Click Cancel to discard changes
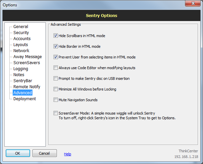This screenshot has height=164, width=203. (x=44, y=153)
